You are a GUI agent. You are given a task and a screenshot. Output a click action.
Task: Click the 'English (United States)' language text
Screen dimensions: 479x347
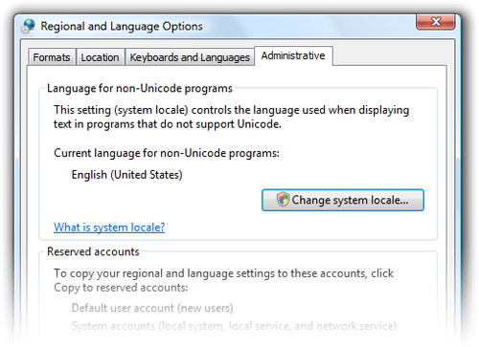tap(127, 175)
